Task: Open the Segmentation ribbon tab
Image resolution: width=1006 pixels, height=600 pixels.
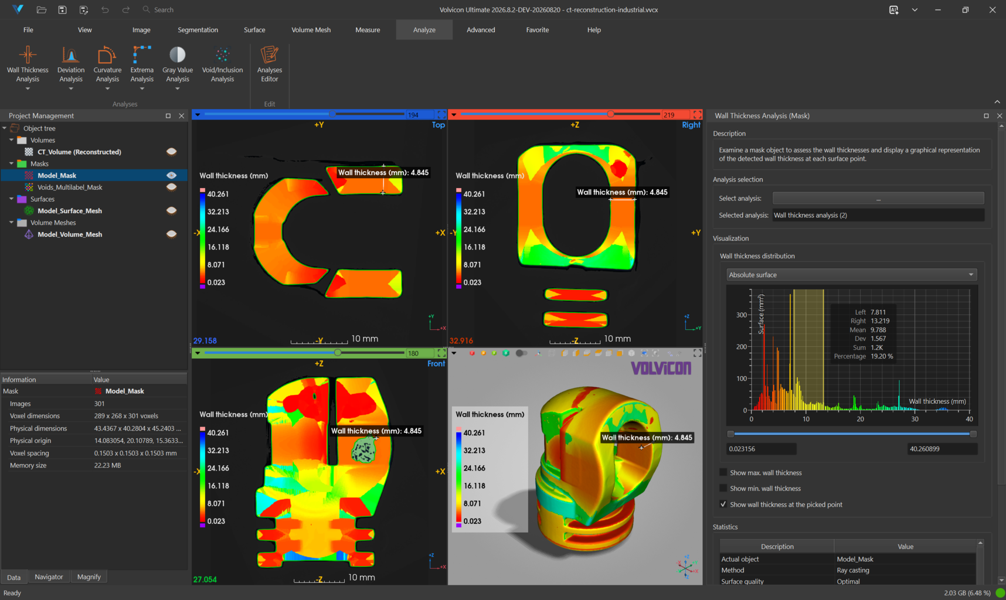Action: point(198,30)
